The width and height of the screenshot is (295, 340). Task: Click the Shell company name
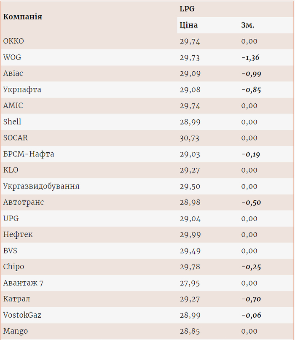point(12,122)
